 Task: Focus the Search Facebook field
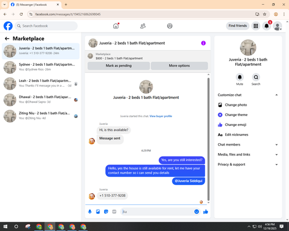[x=46, y=26]
